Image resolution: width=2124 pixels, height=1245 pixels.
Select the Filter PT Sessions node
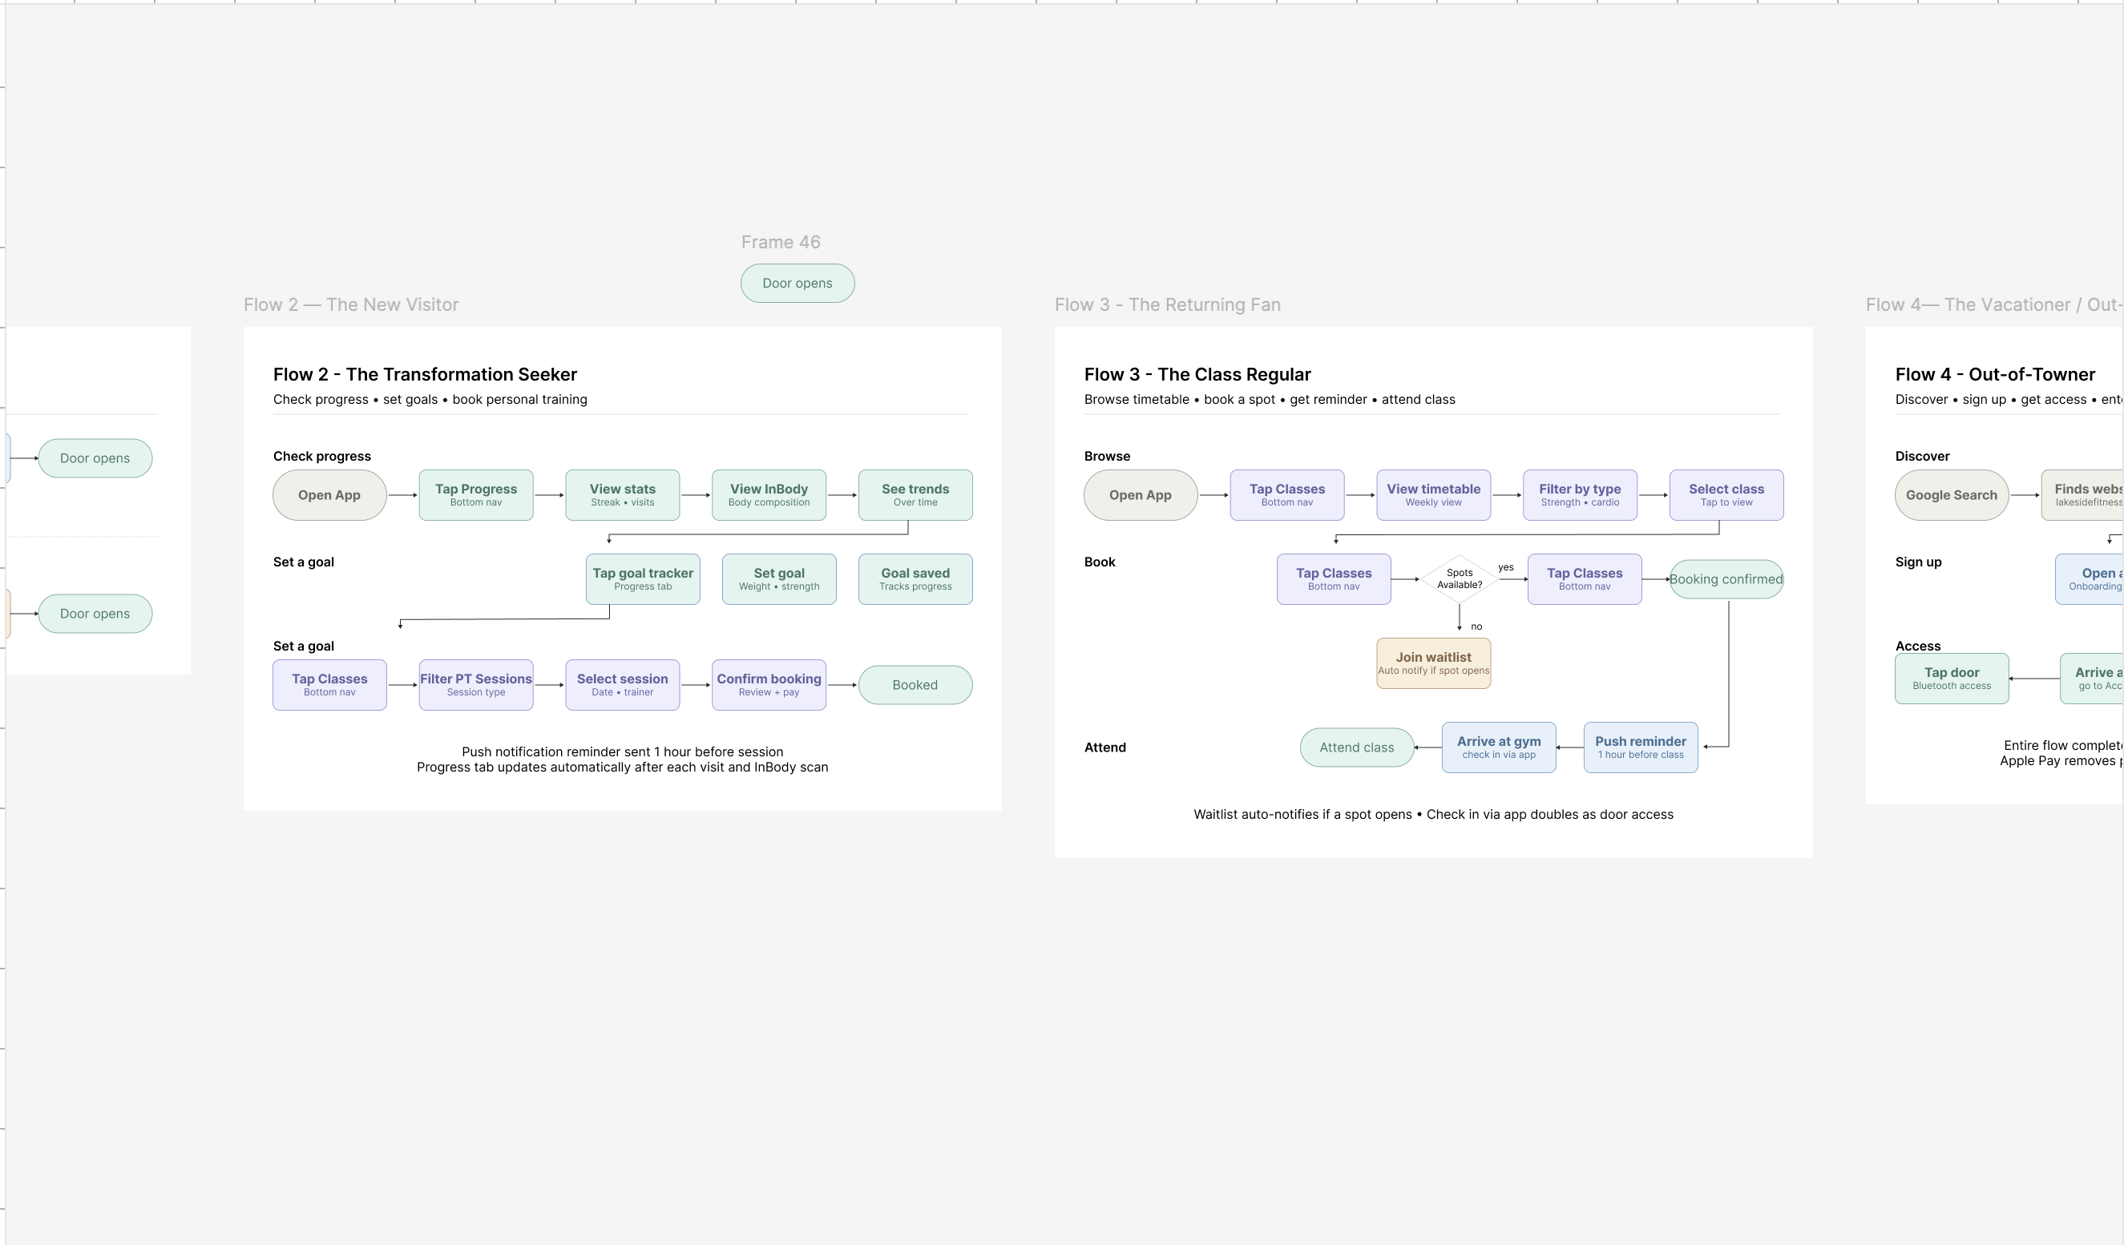point(476,685)
